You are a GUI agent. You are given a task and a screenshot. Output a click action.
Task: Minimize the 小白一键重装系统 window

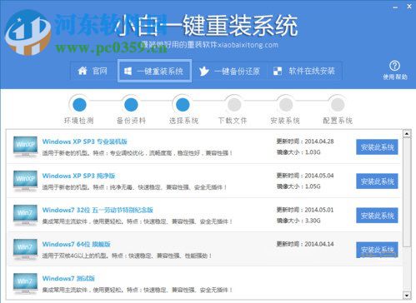tap(395, 7)
